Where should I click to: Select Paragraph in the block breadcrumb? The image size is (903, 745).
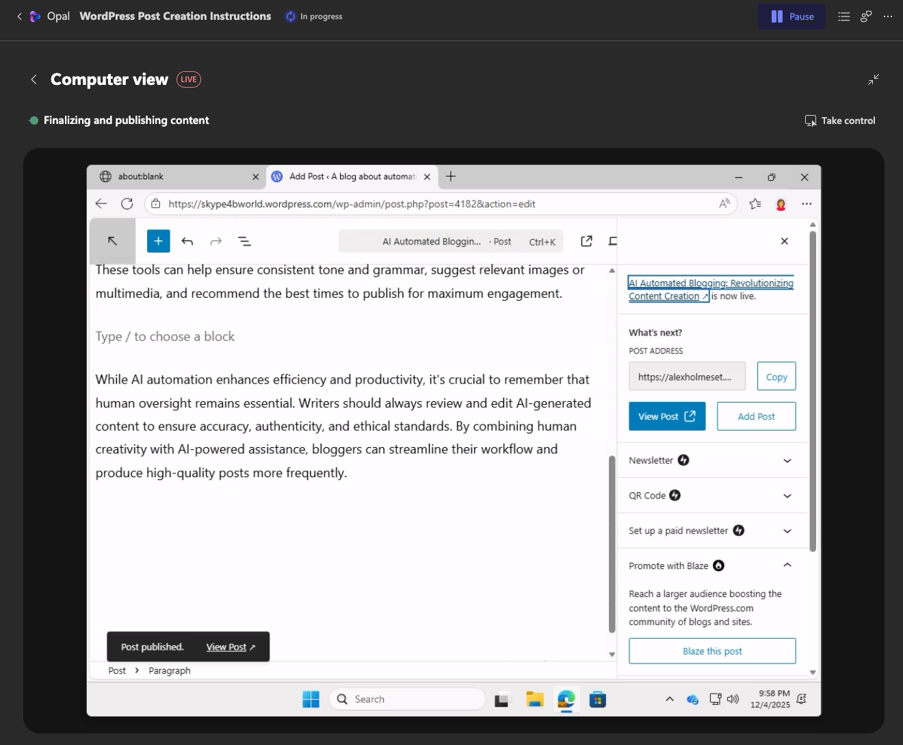click(170, 670)
